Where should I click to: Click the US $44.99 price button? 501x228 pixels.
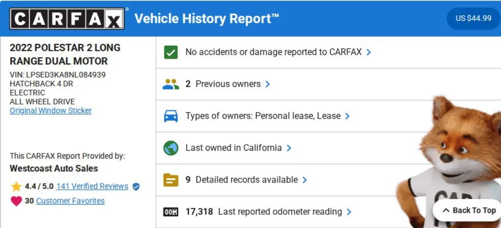tap(473, 19)
